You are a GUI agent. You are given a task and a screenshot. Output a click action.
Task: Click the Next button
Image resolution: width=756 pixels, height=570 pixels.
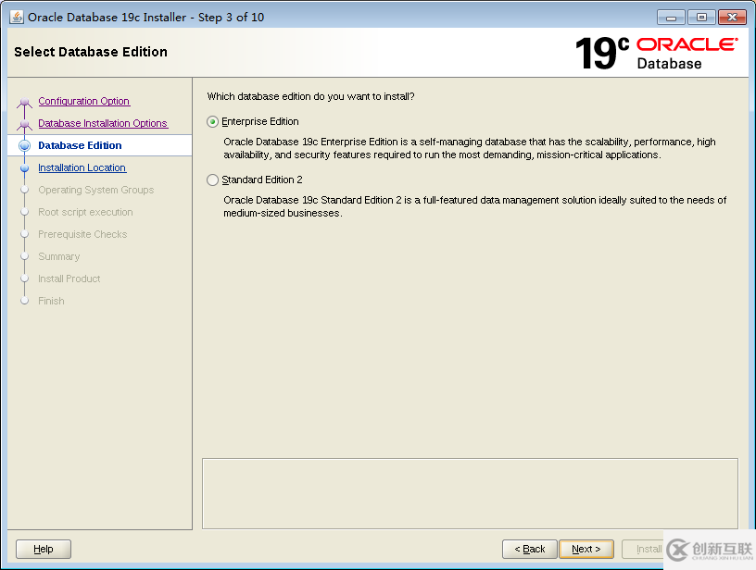(586, 549)
